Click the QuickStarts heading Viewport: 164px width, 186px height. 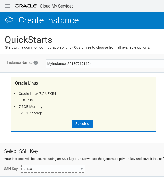click(x=29, y=40)
